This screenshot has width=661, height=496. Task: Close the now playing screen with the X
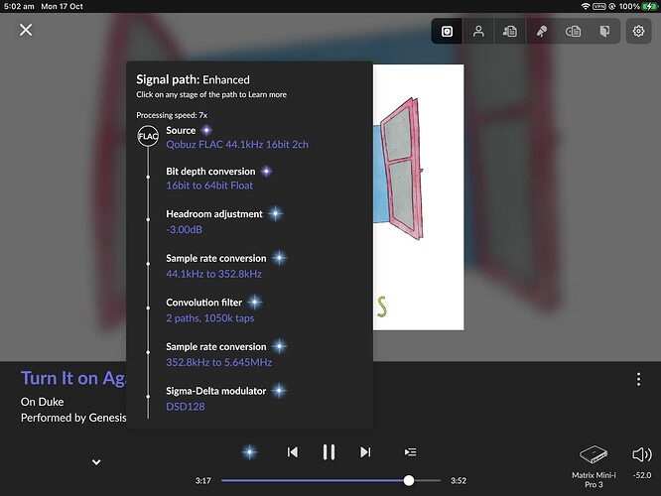click(x=26, y=30)
